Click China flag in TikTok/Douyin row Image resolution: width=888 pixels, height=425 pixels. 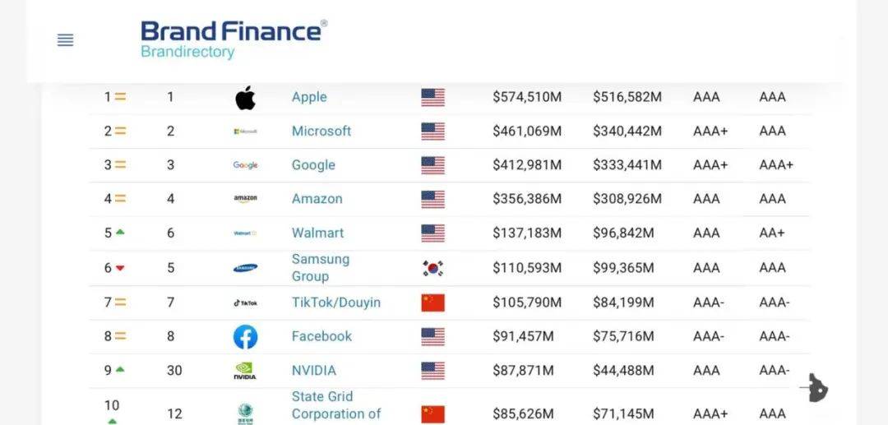432,303
